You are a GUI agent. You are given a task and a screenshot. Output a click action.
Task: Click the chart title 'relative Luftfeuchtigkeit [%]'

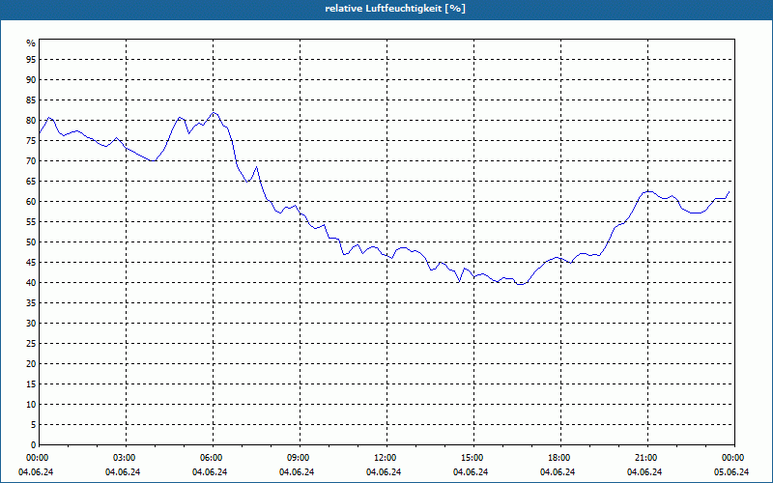point(395,9)
